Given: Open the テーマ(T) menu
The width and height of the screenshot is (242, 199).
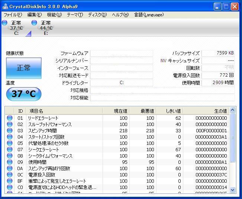Looking at the screenshot, I should 75,15.
